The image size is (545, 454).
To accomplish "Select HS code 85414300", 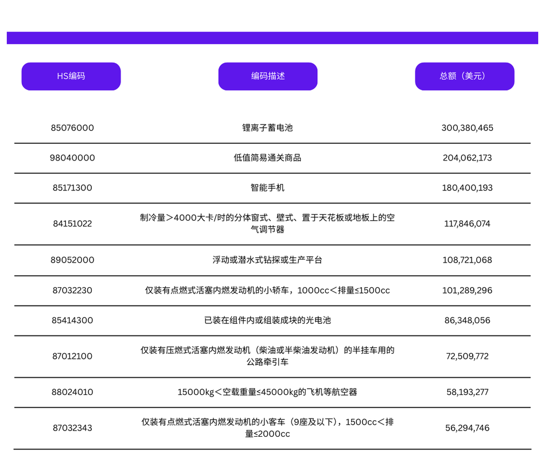I will (x=72, y=320).
